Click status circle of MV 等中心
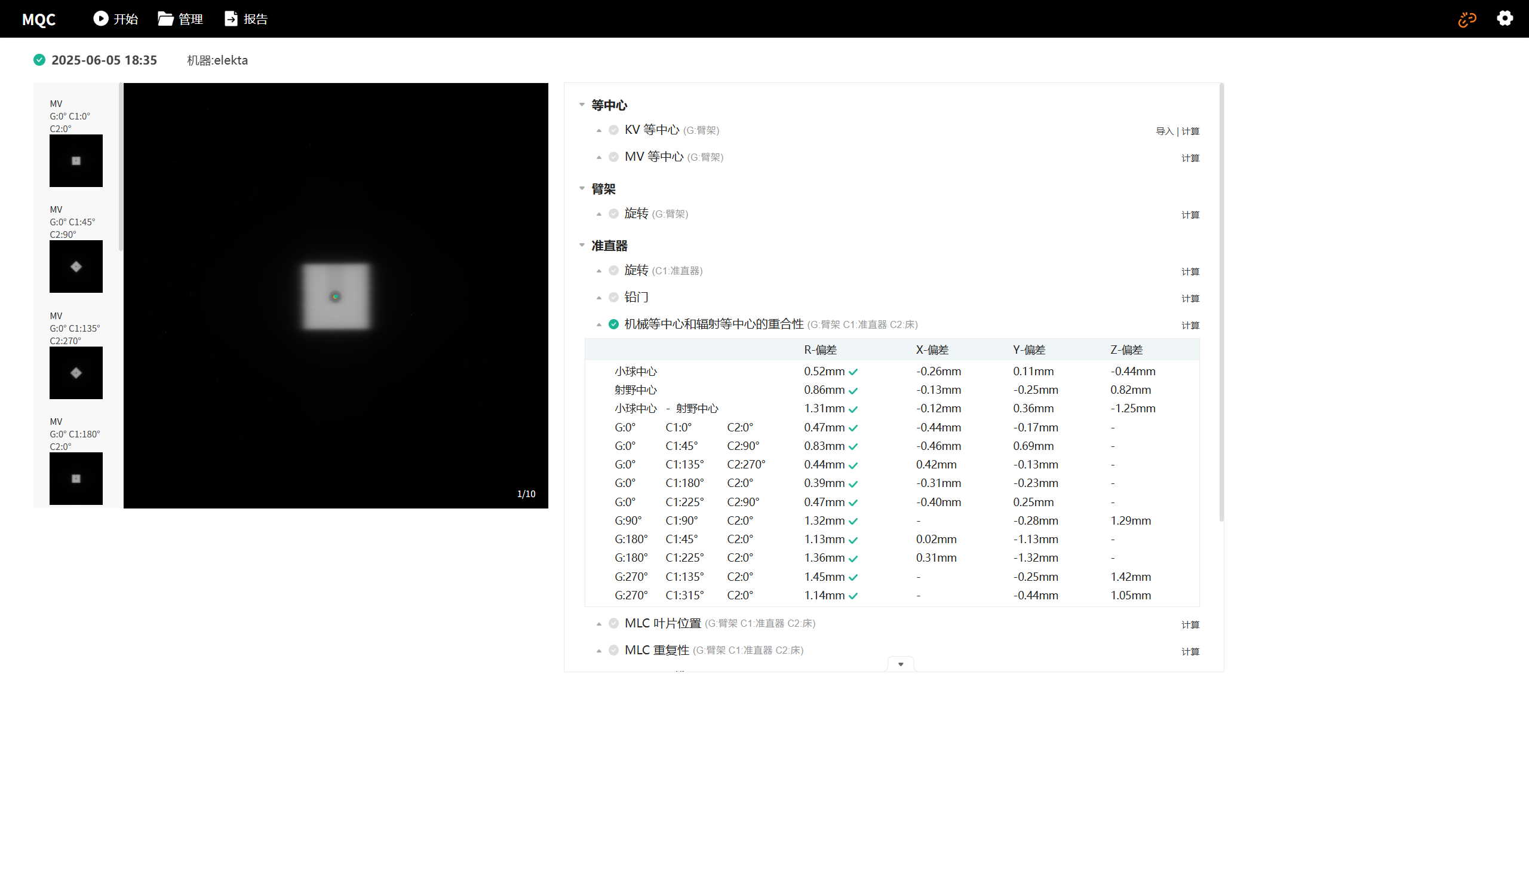1529x870 pixels. (x=613, y=157)
